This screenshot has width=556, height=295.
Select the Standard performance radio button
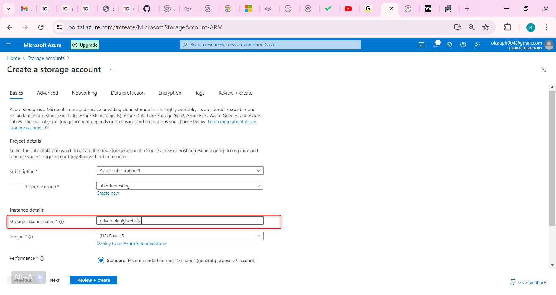pyautogui.click(x=101, y=260)
